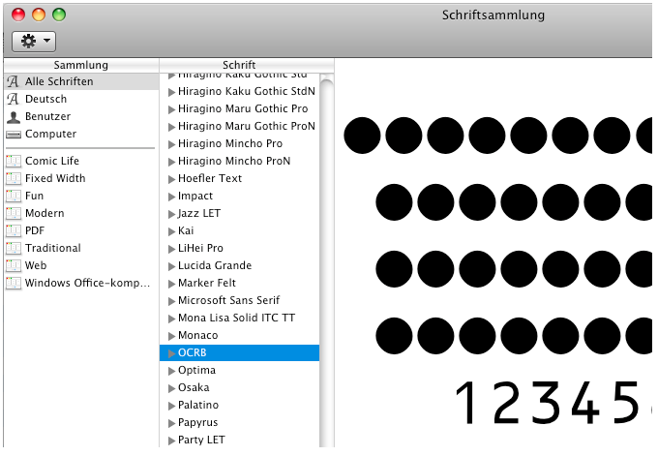Click the red close window button
The width and height of the screenshot is (658, 456).
pos(18,15)
